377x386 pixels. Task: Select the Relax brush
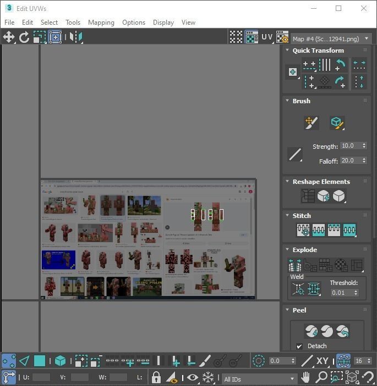(x=337, y=122)
